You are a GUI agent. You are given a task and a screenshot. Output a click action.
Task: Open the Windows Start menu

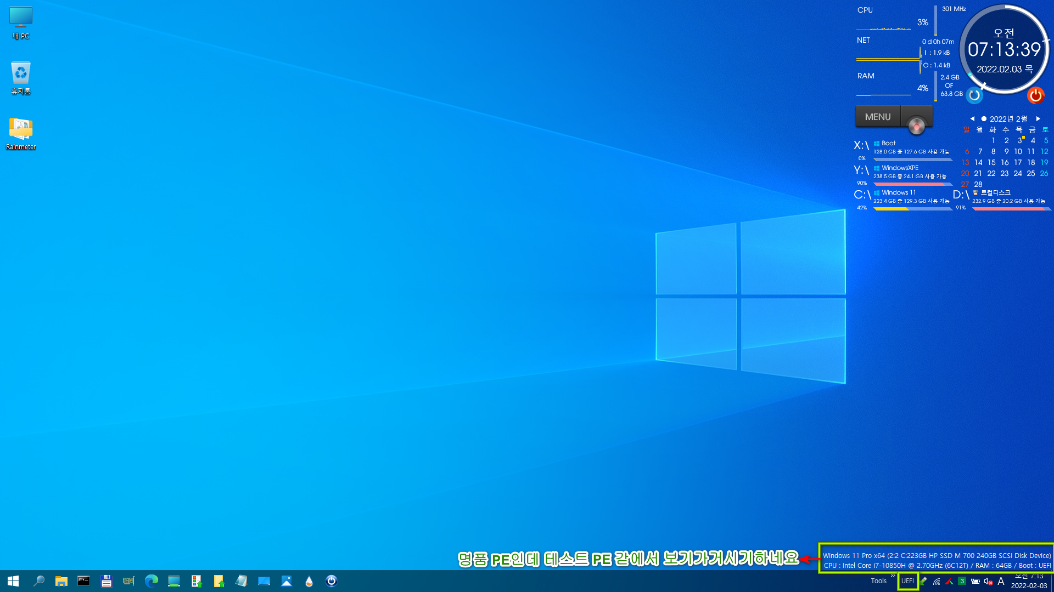tap(13, 581)
